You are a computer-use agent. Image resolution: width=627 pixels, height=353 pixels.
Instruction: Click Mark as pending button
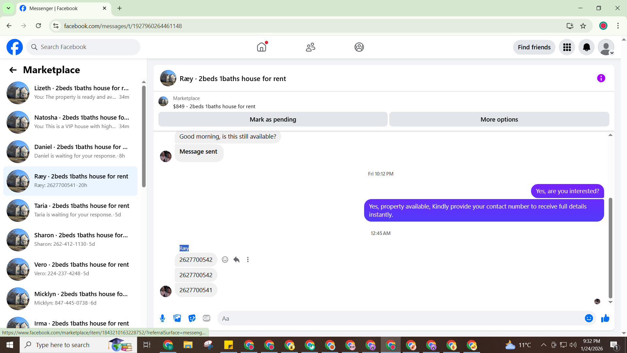click(273, 120)
